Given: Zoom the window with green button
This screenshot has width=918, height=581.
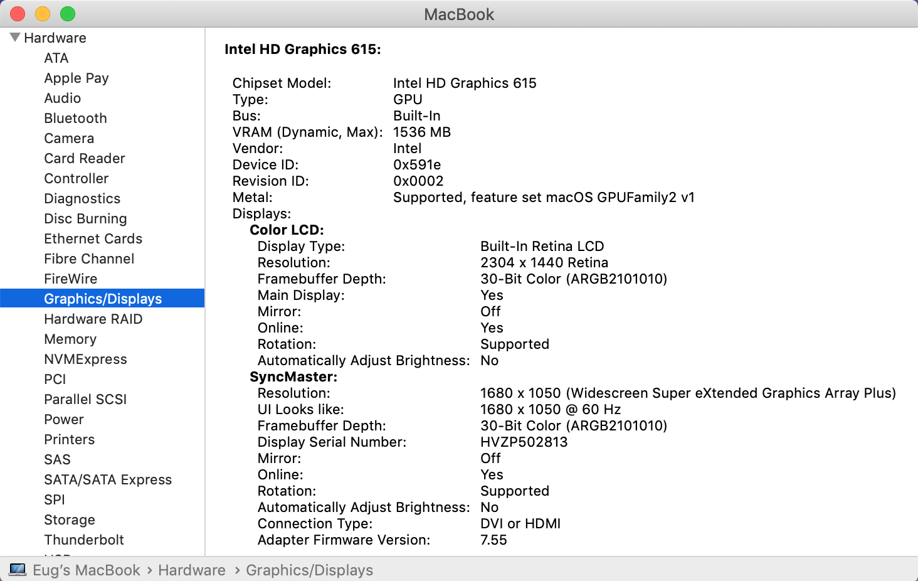Looking at the screenshot, I should click(68, 14).
